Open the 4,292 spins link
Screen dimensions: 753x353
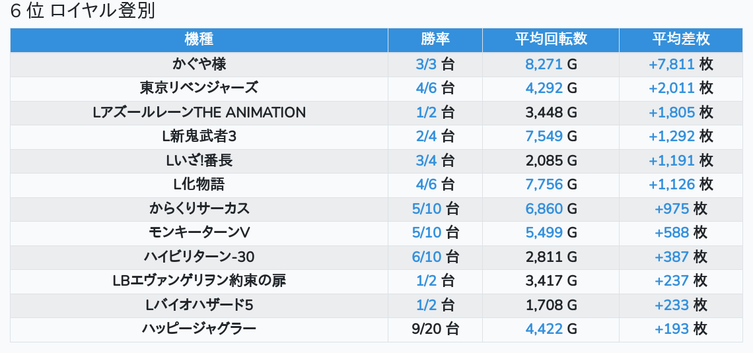click(544, 88)
